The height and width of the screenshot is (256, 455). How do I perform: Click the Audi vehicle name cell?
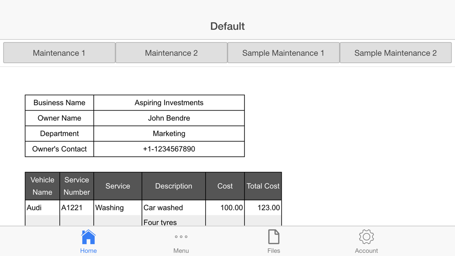point(42,208)
